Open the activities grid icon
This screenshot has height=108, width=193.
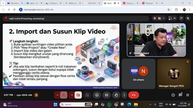pos(188,95)
